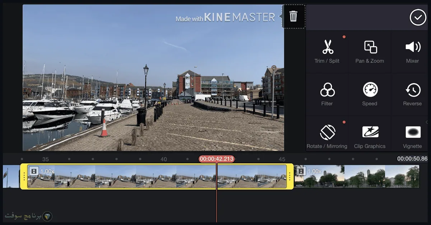The width and height of the screenshot is (431, 225).
Task: Click the Made with KineMaster watermark
Action: click(225, 18)
